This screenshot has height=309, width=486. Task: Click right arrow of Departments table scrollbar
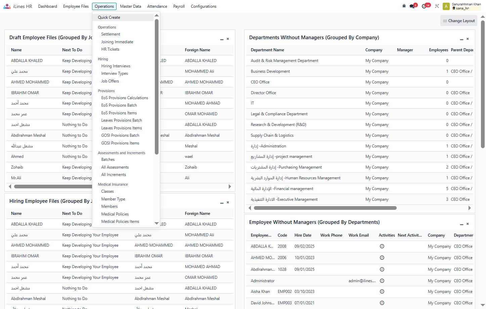470,208
